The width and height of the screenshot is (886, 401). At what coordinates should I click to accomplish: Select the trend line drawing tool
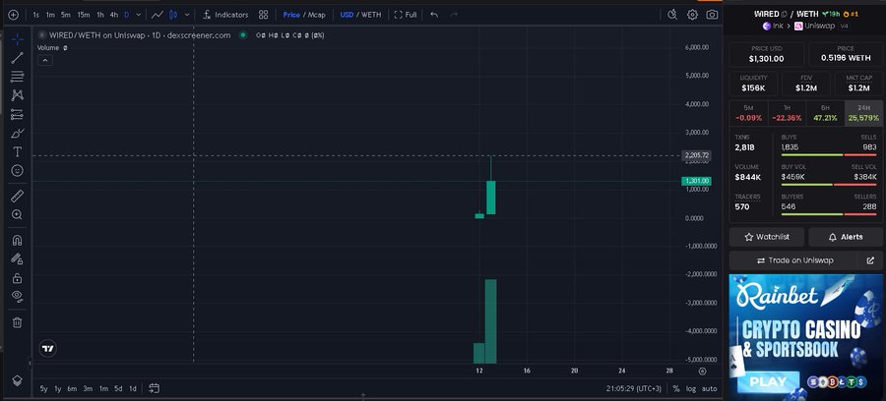(18, 58)
